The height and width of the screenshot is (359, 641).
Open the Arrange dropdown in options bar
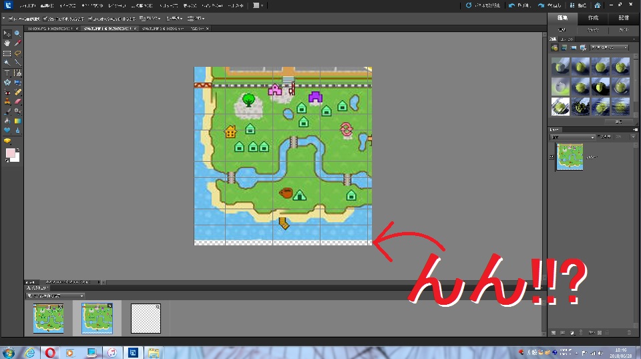tap(150, 19)
